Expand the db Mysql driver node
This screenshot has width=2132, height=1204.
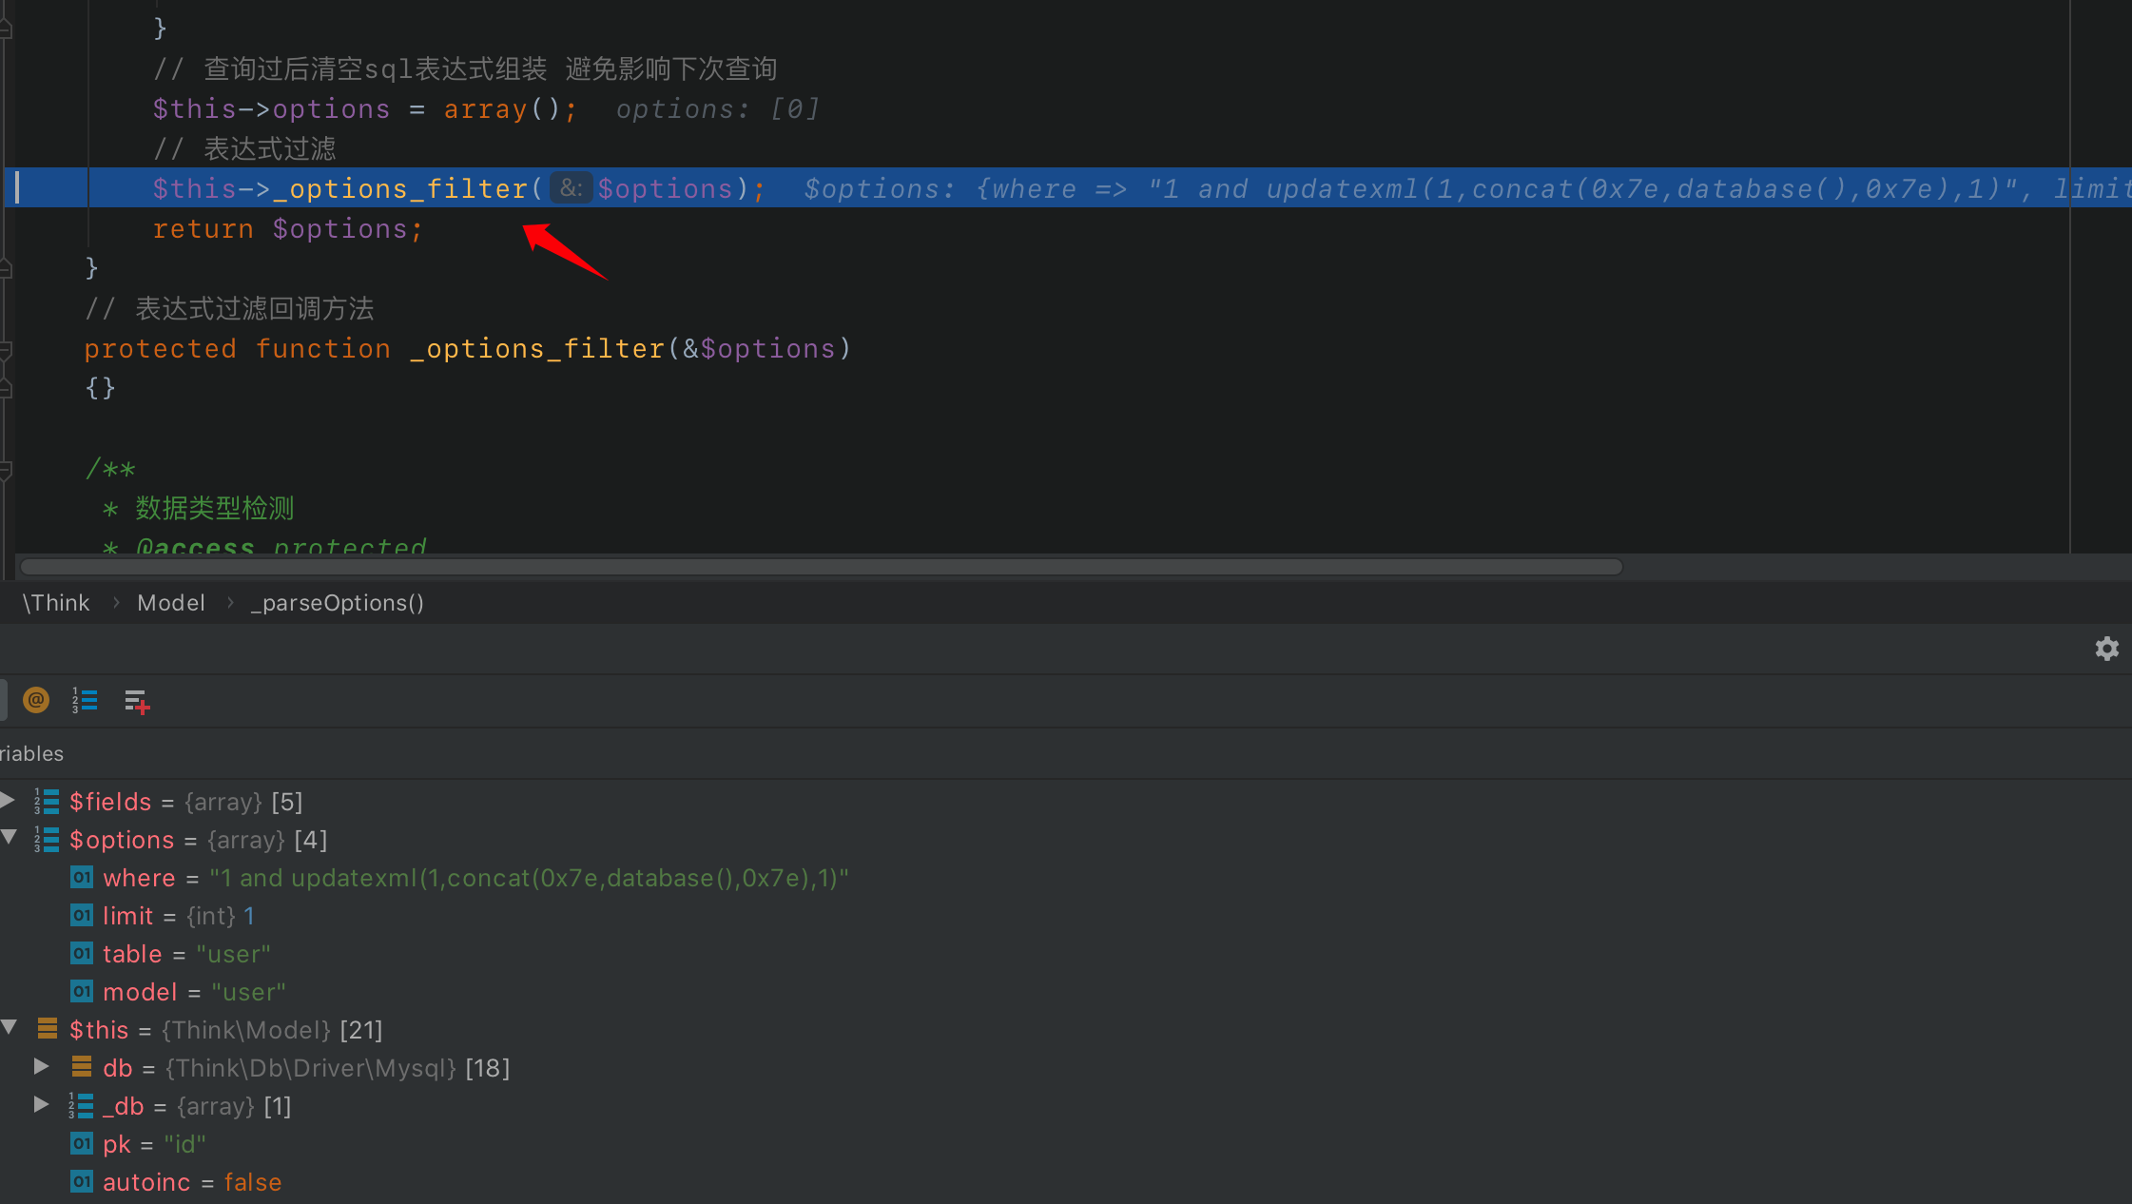(42, 1066)
